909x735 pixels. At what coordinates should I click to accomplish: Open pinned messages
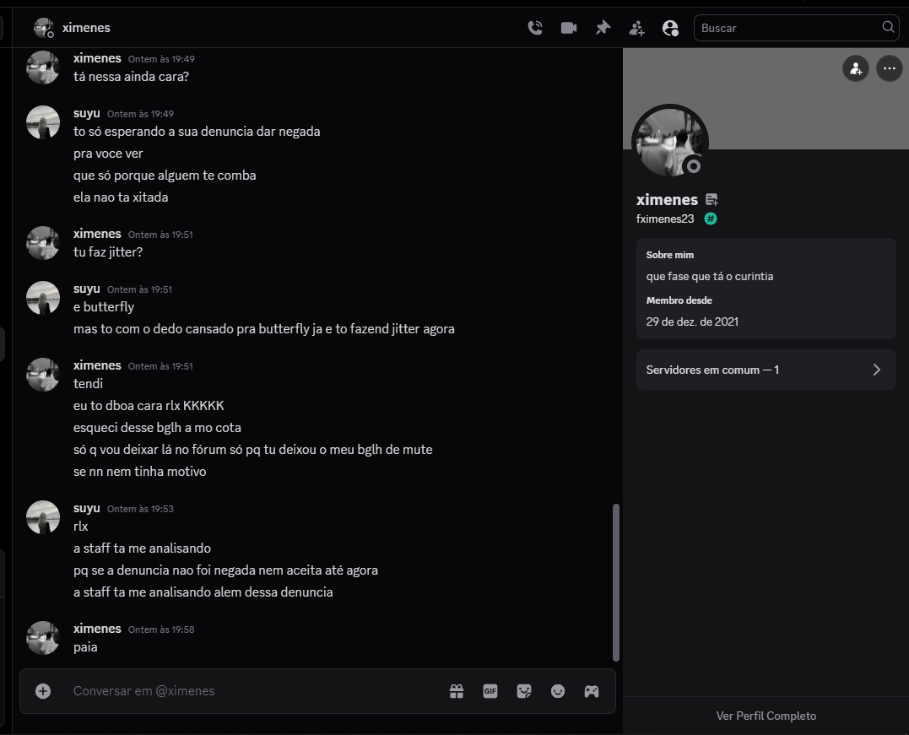tap(603, 28)
